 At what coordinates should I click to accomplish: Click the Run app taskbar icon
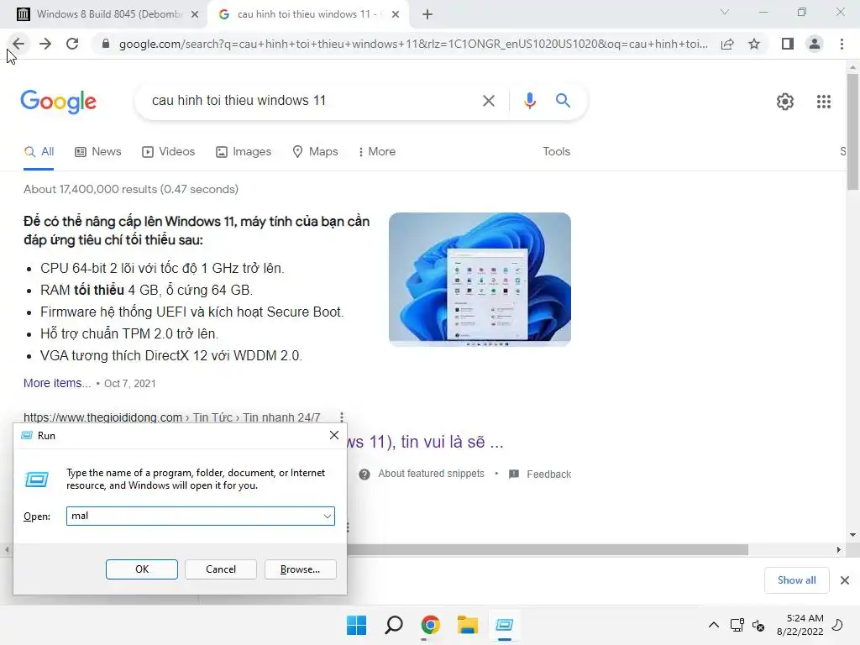click(504, 625)
